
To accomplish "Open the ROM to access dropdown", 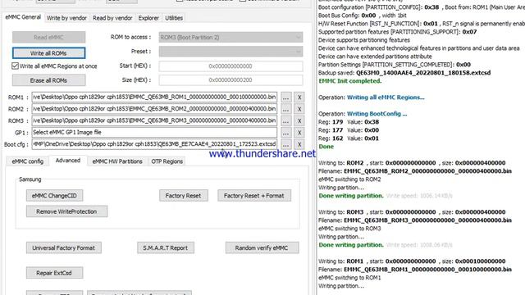I will click(231, 37).
